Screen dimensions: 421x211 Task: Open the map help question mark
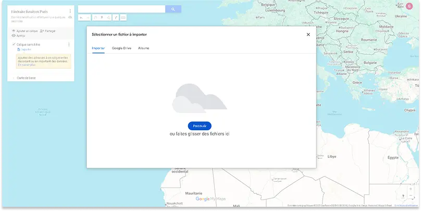click(x=403, y=196)
